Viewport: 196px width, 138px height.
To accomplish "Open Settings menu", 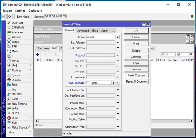I will tap(20, 11).
